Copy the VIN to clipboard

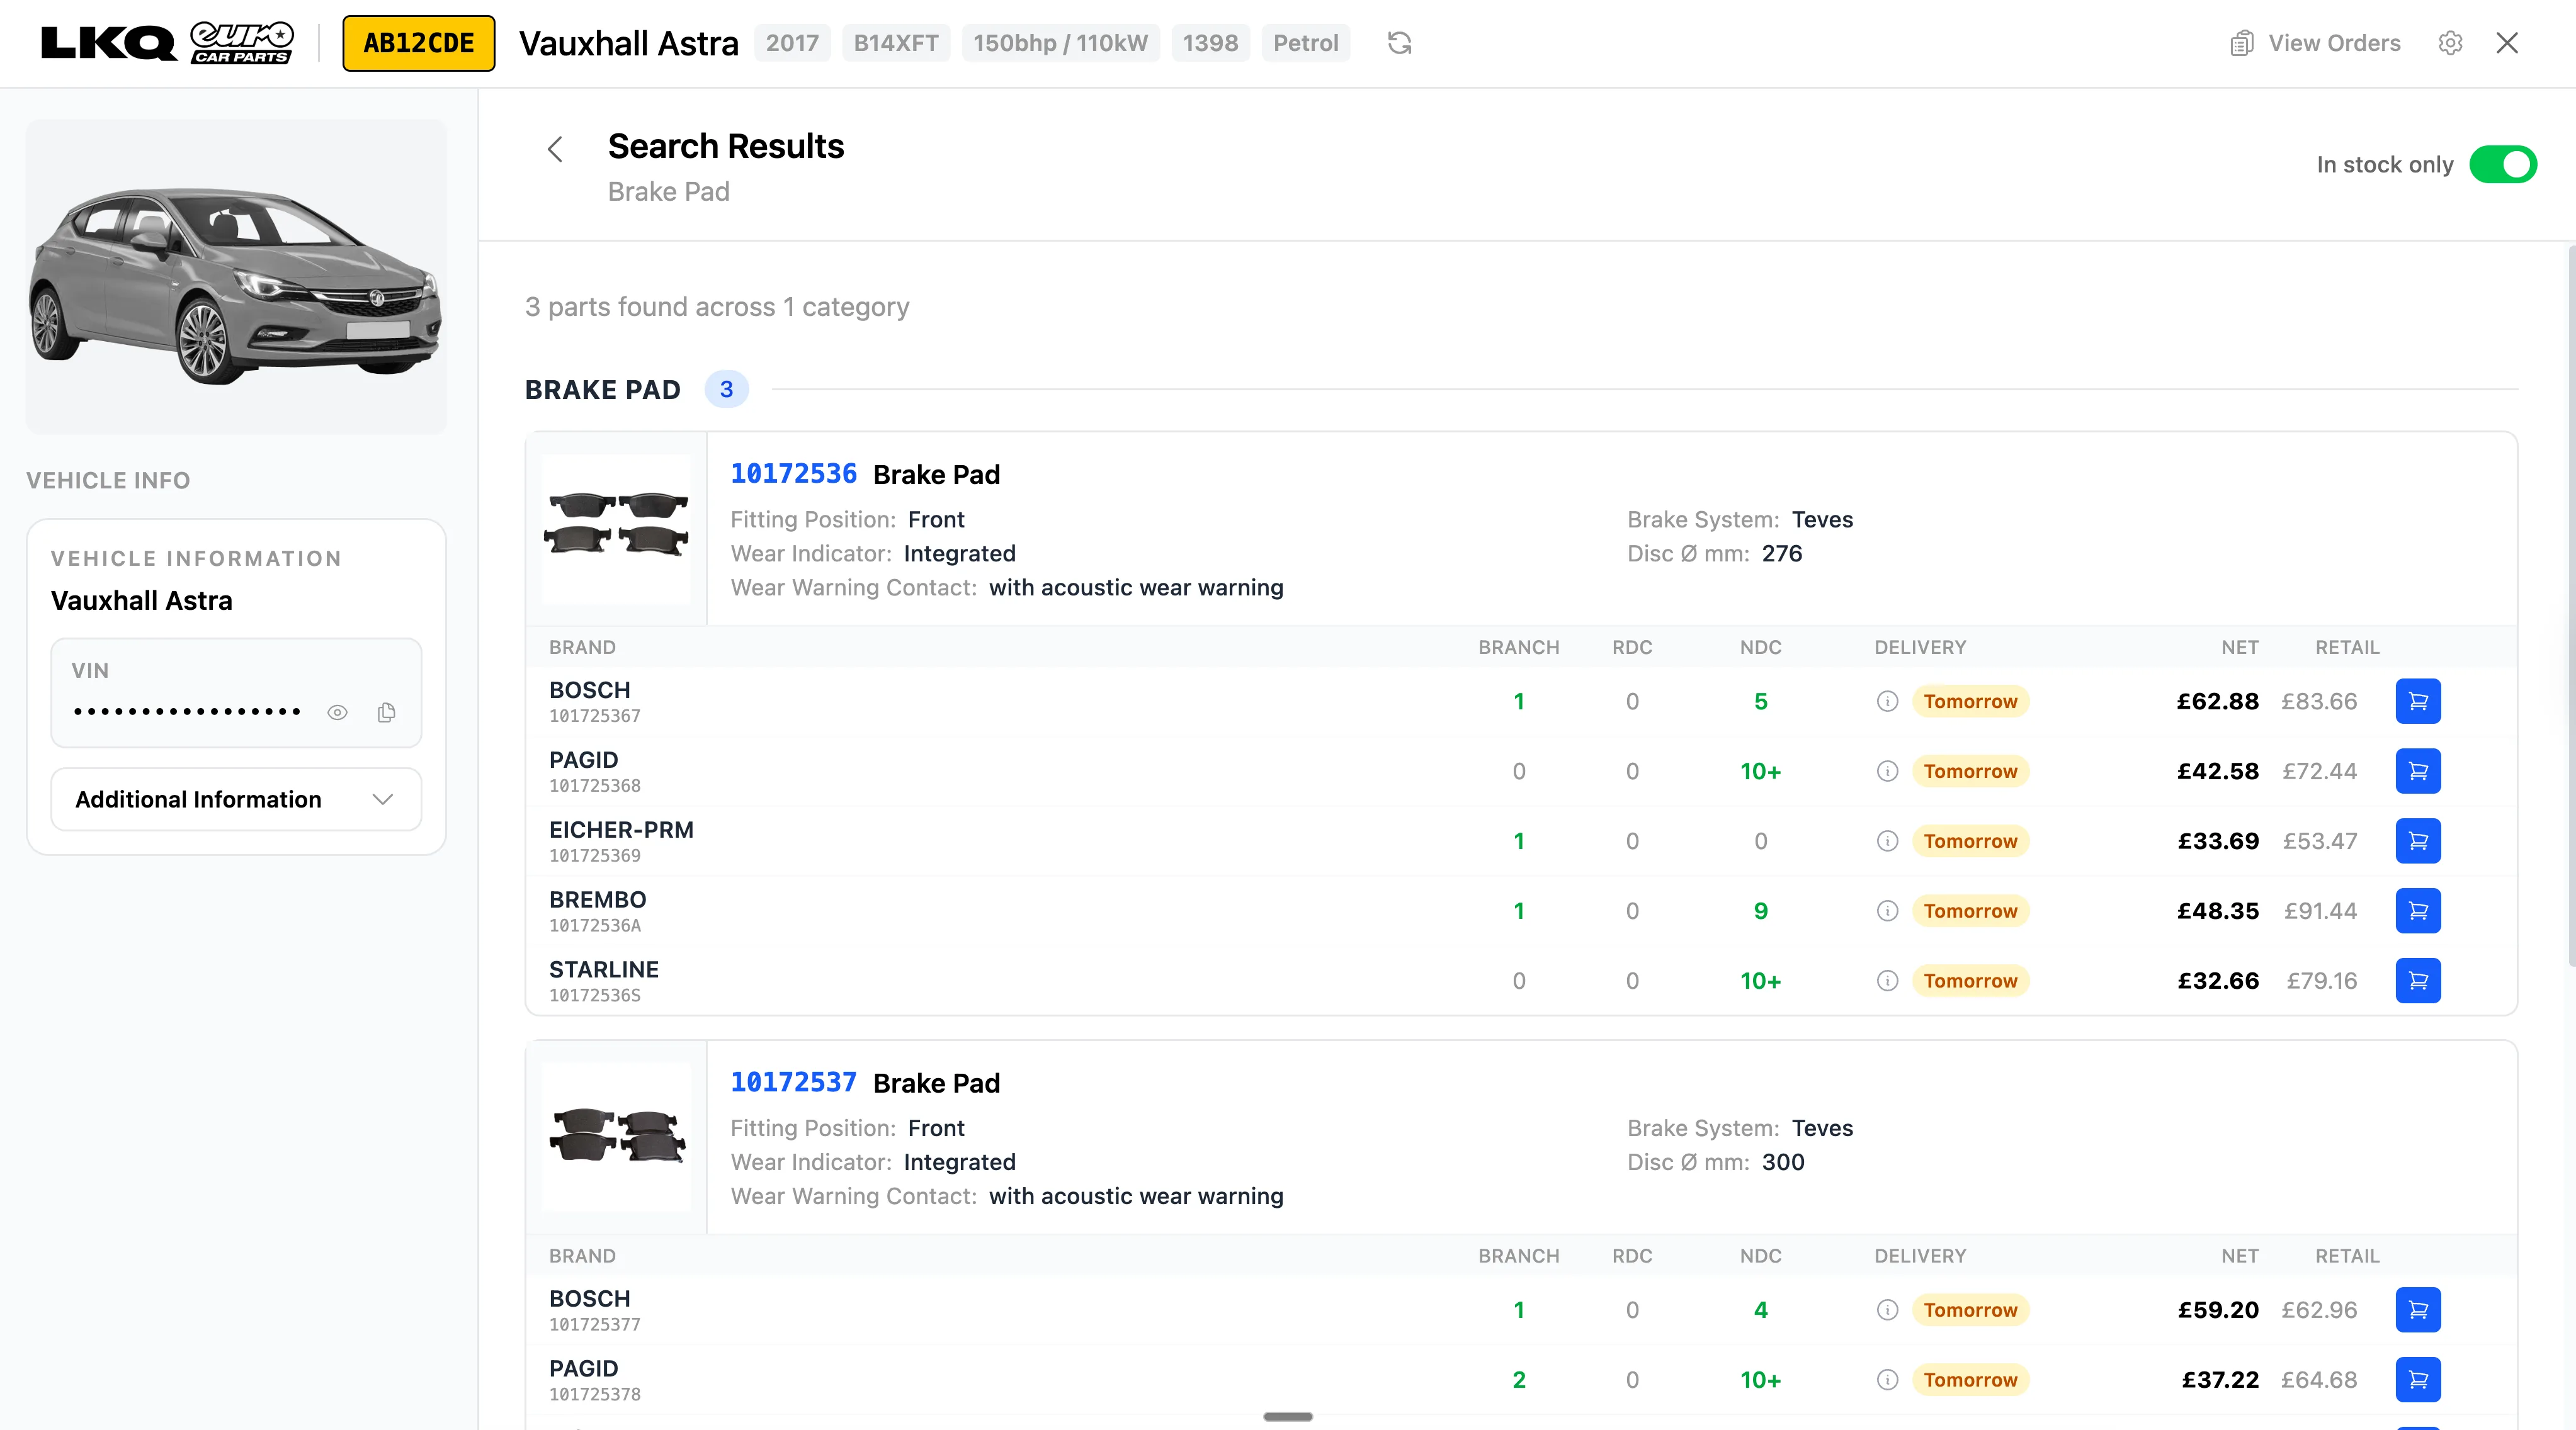click(386, 712)
